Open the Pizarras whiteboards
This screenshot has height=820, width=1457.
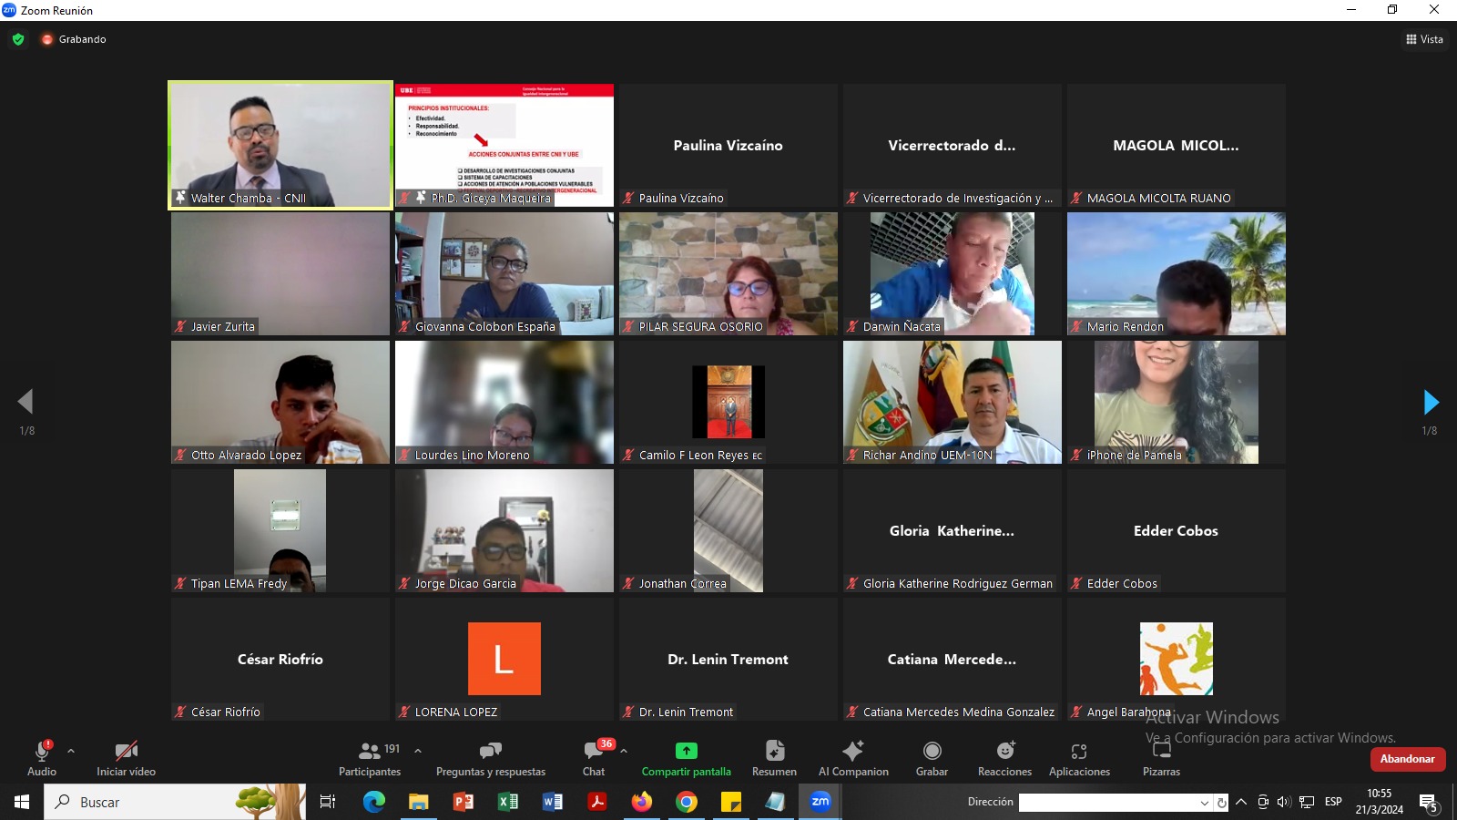click(x=1161, y=757)
